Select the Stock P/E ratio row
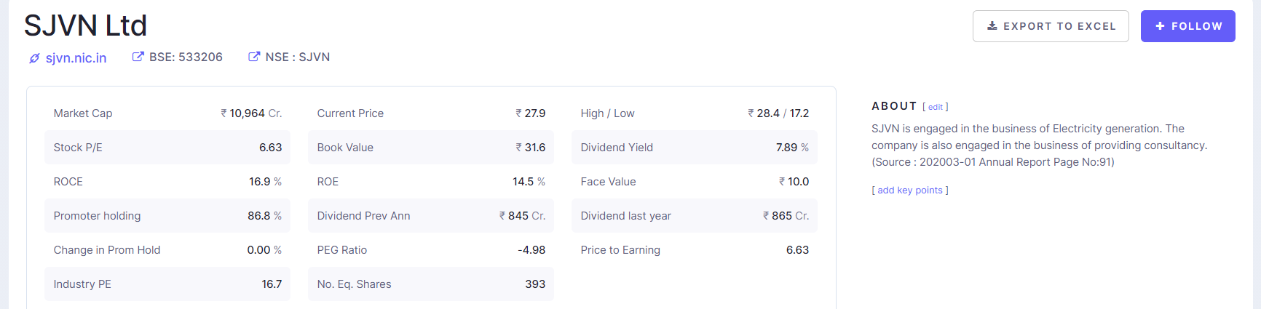Viewport: 1261px width, 309px height. click(x=167, y=148)
